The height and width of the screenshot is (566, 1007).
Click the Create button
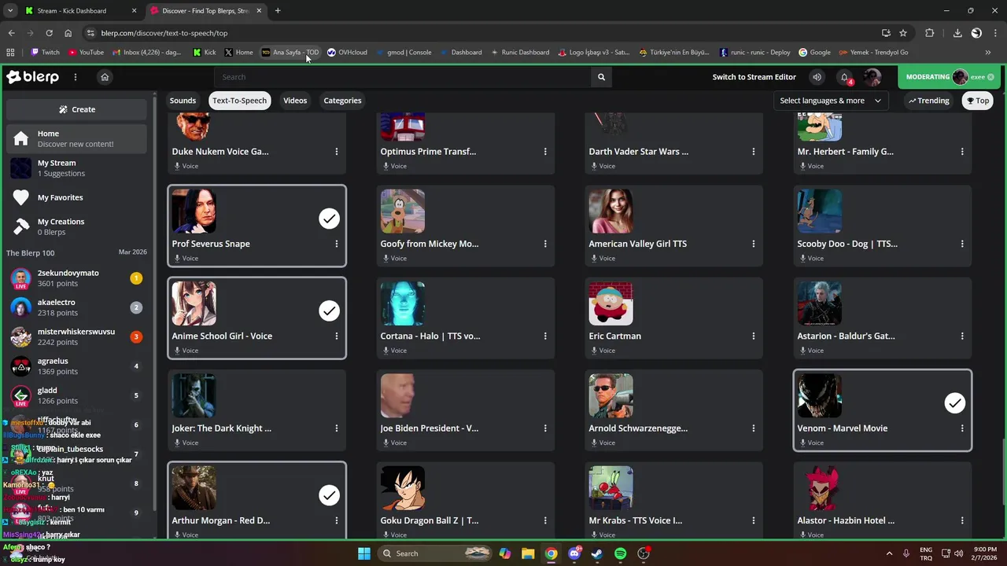coord(76,109)
